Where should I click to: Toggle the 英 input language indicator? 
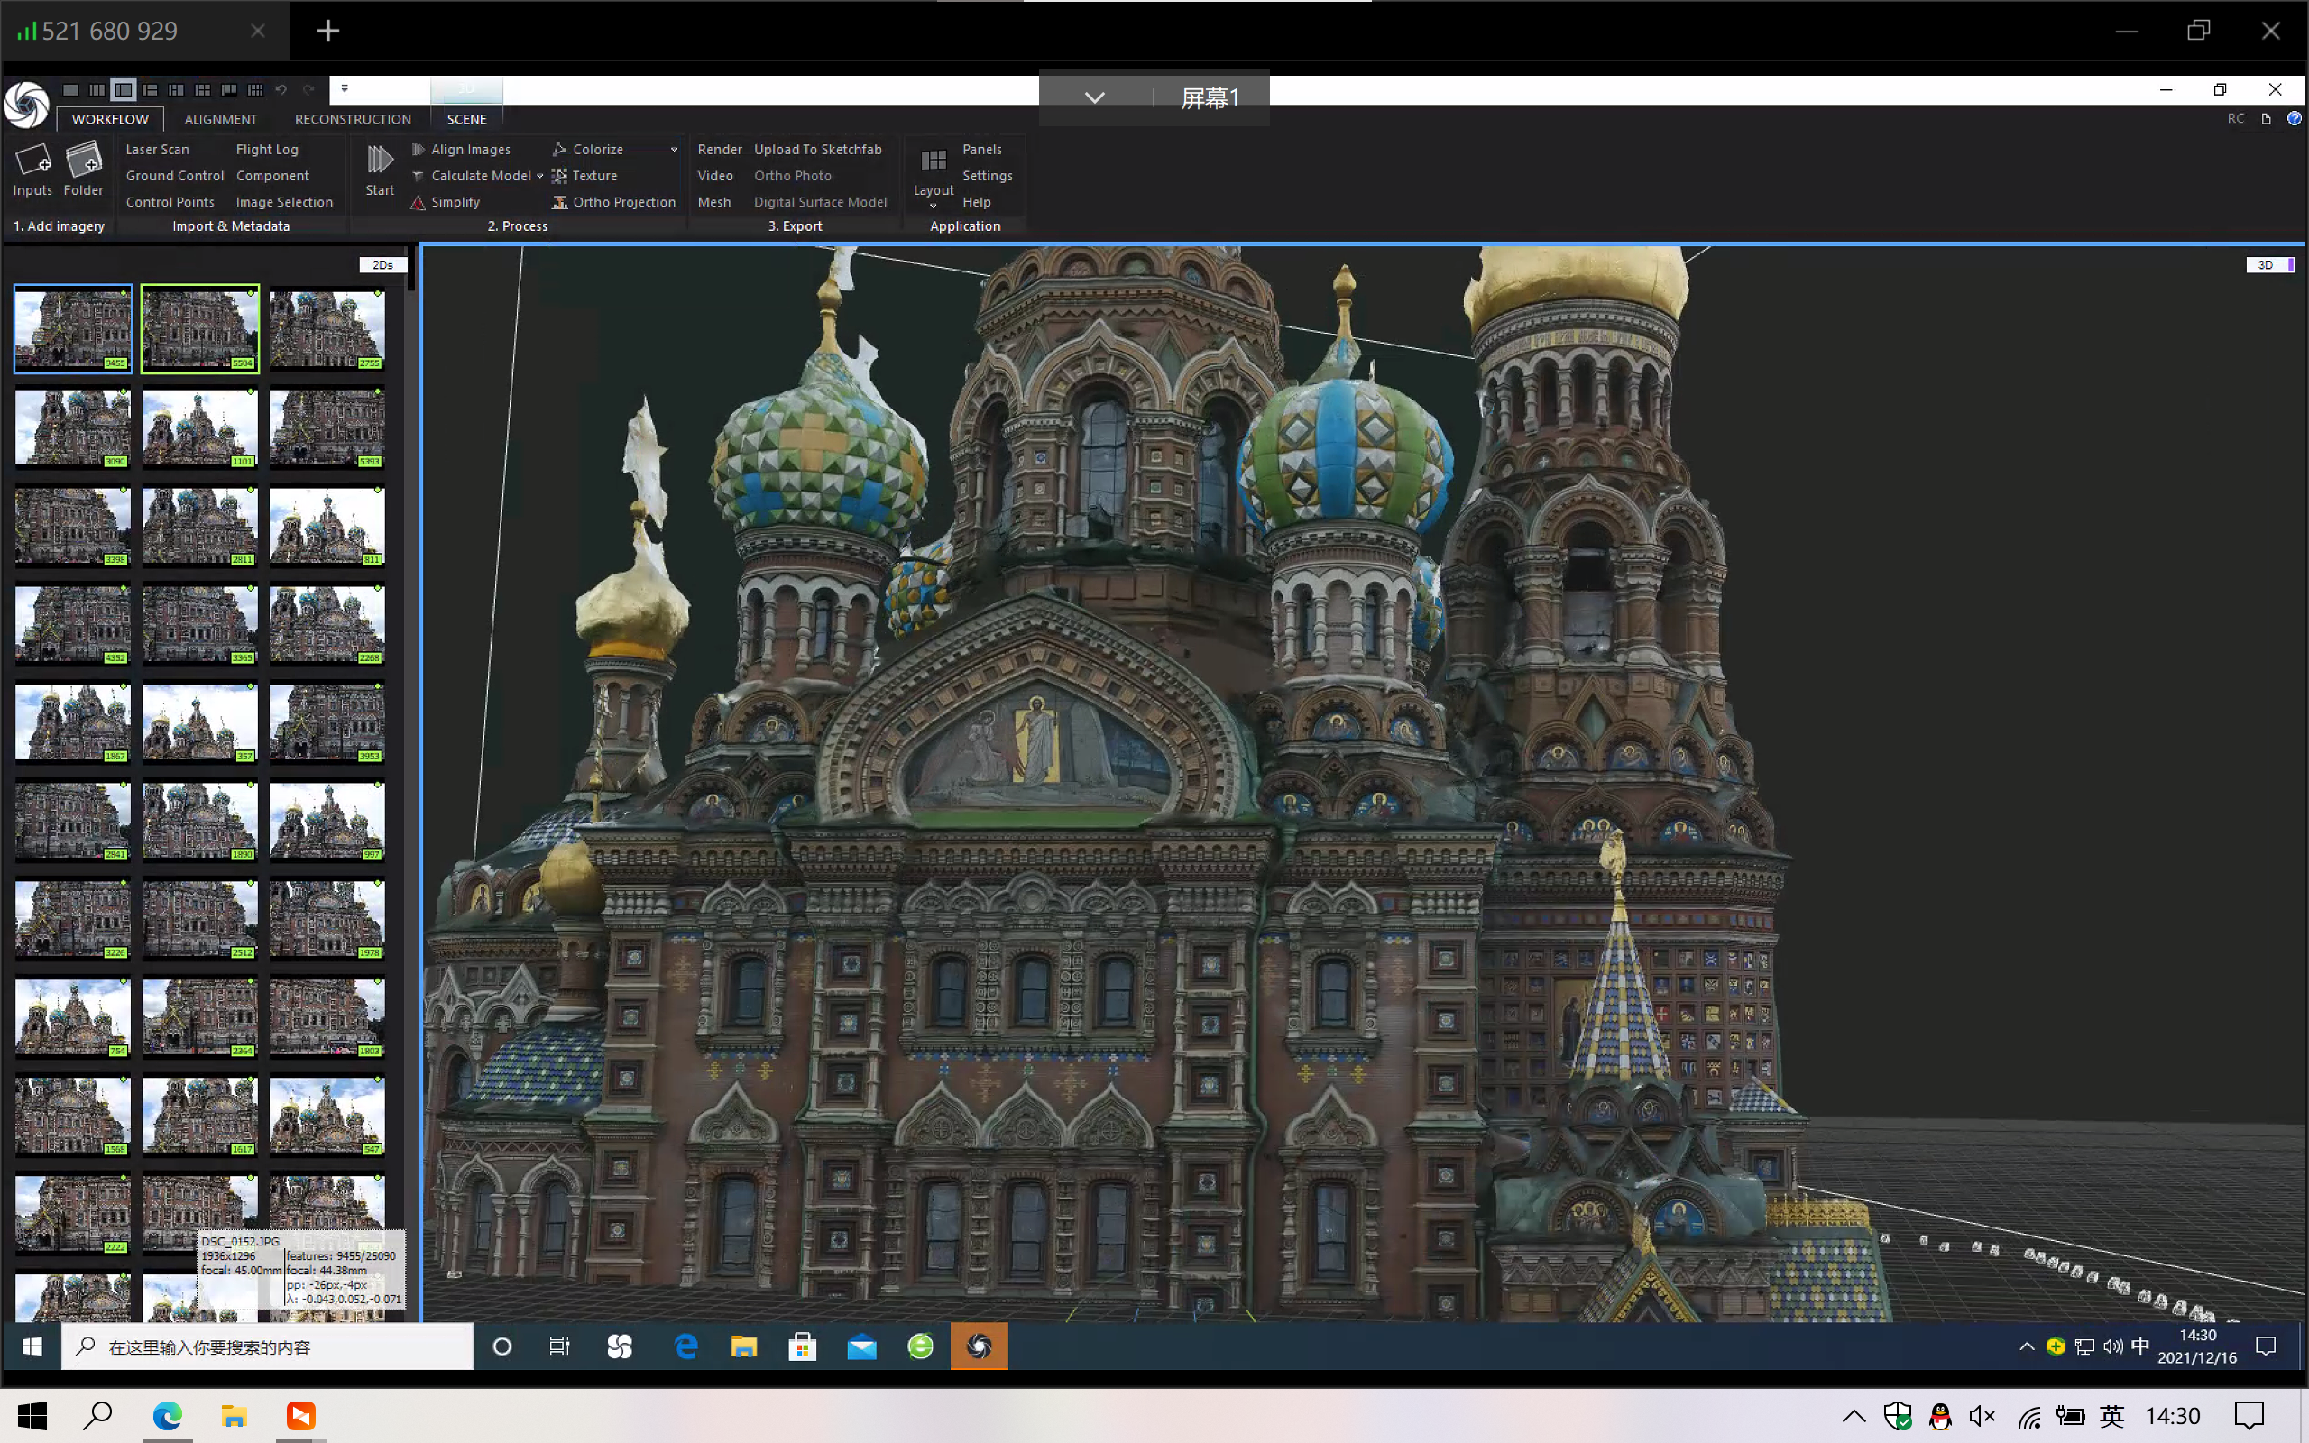pos(2112,1416)
